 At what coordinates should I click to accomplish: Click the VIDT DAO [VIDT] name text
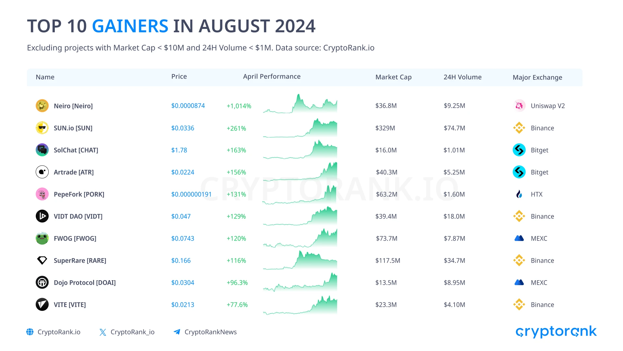(x=78, y=216)
